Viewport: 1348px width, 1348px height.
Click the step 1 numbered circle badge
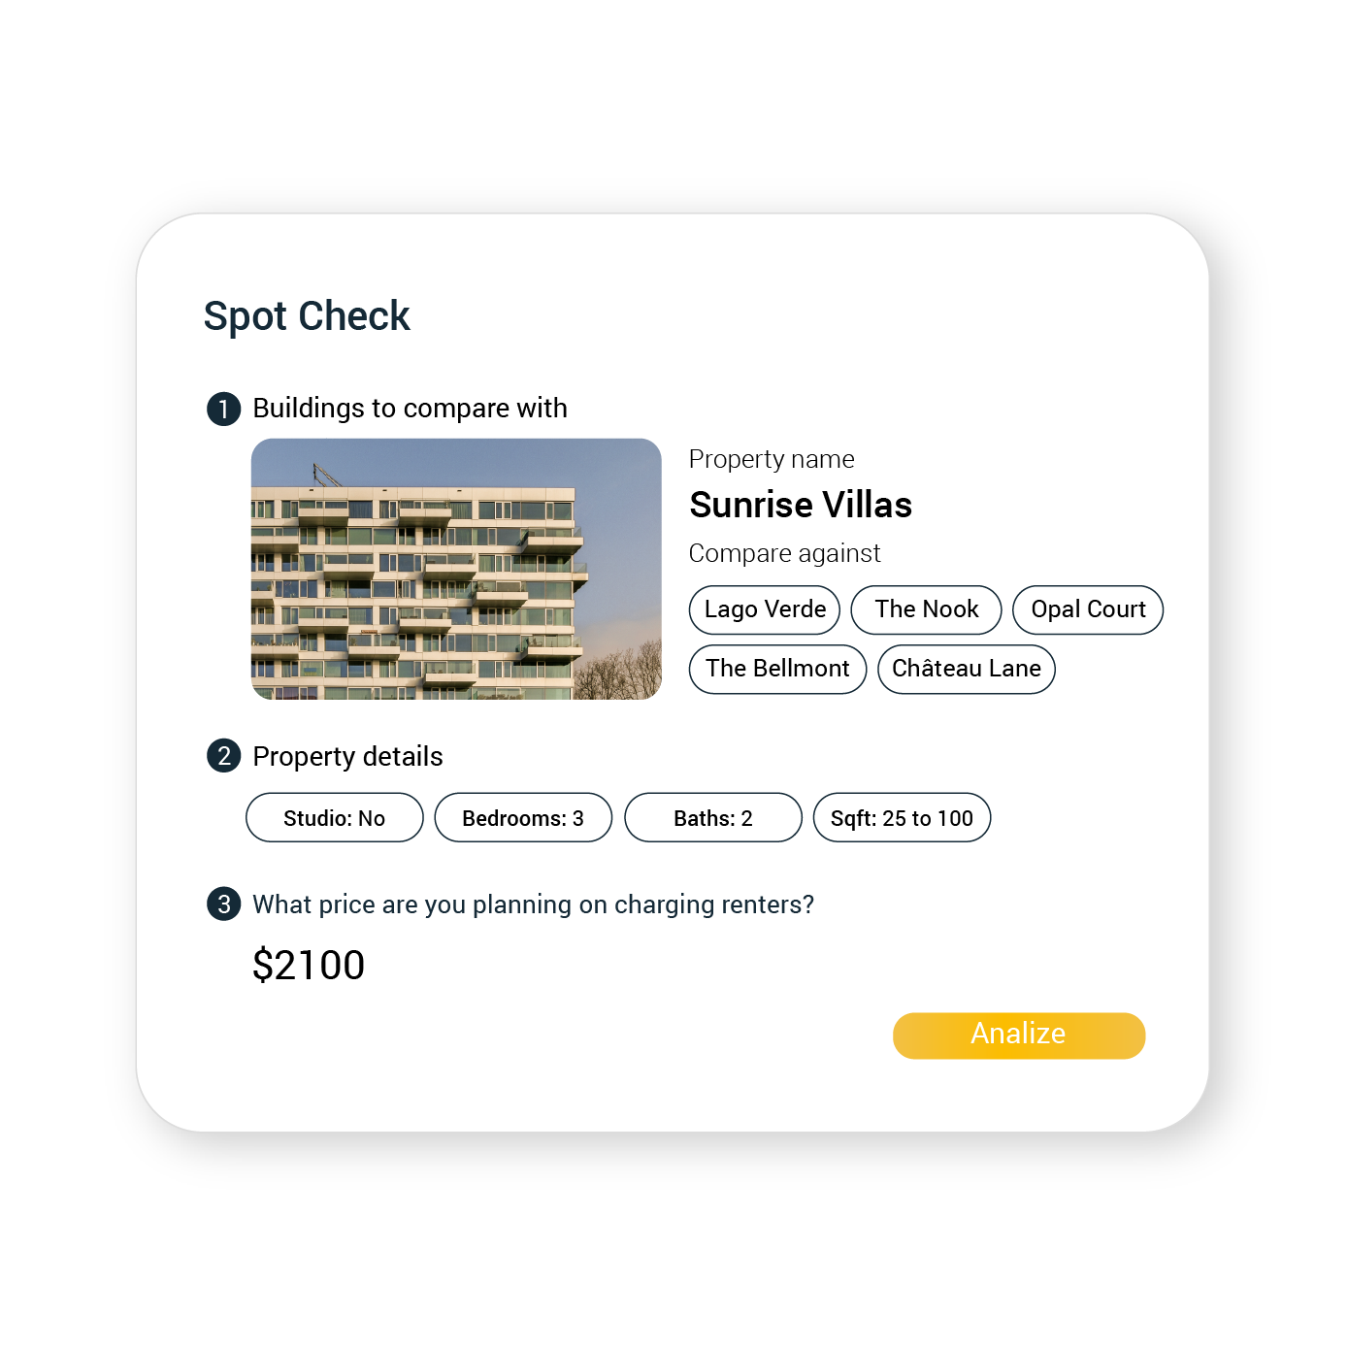point(224,409)
